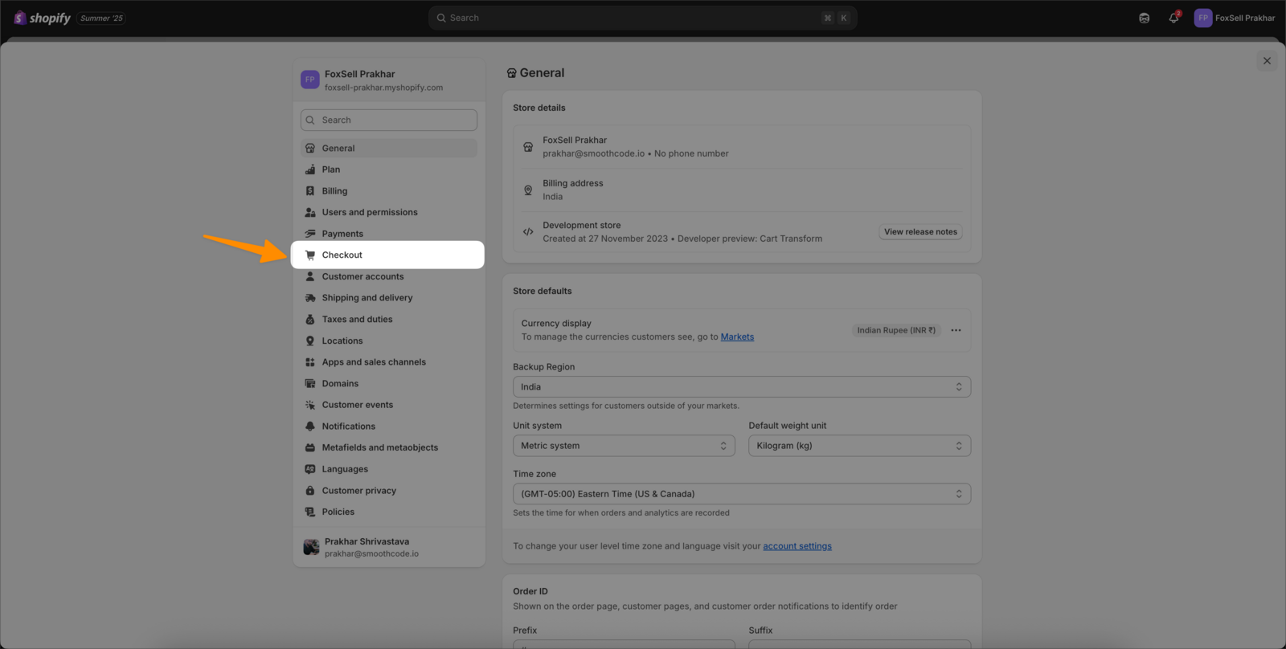Open the Time zone dropdown
The image size is (1286, 649).
[742, 494]
